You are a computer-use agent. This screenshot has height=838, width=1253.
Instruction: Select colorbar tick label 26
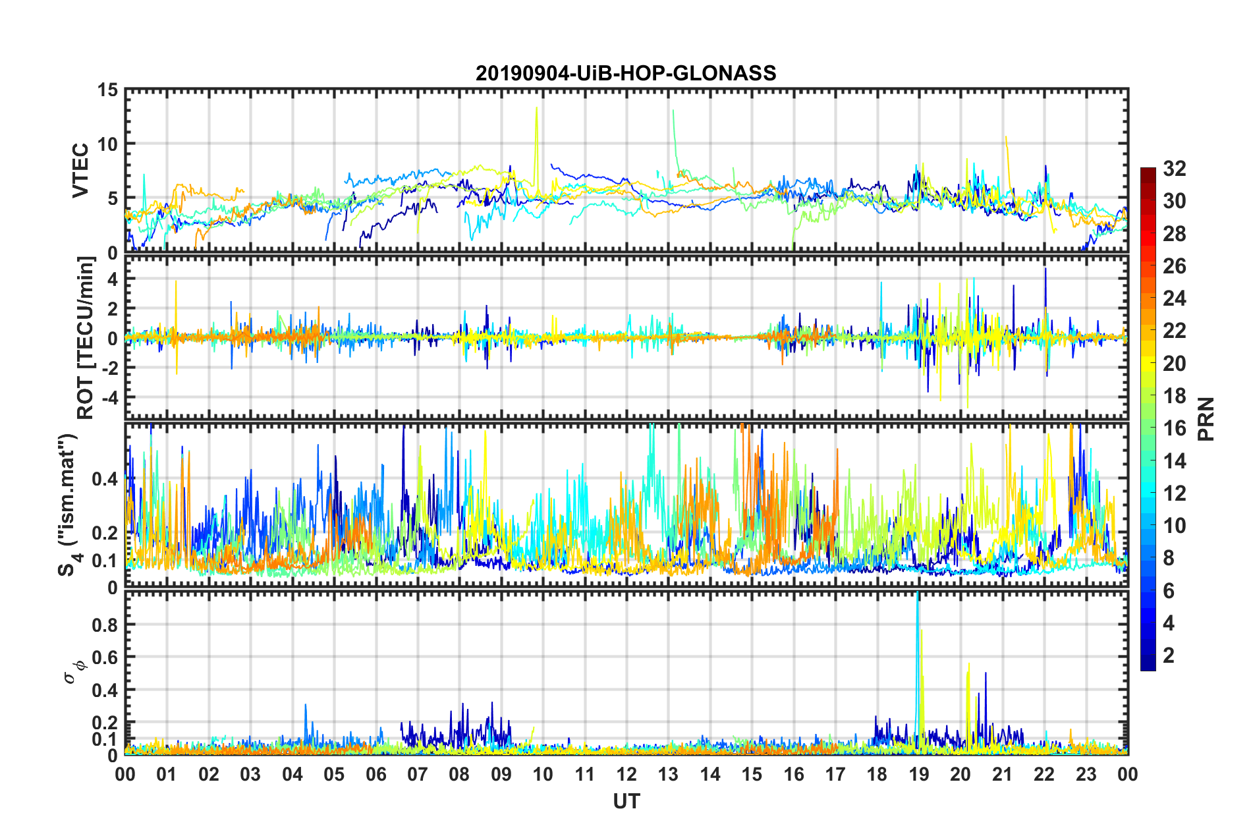(x=1175, y=266)
